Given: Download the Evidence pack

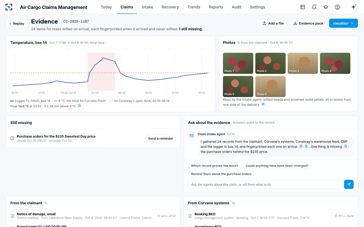Looking at the screenshot, I should coord(308,23).
